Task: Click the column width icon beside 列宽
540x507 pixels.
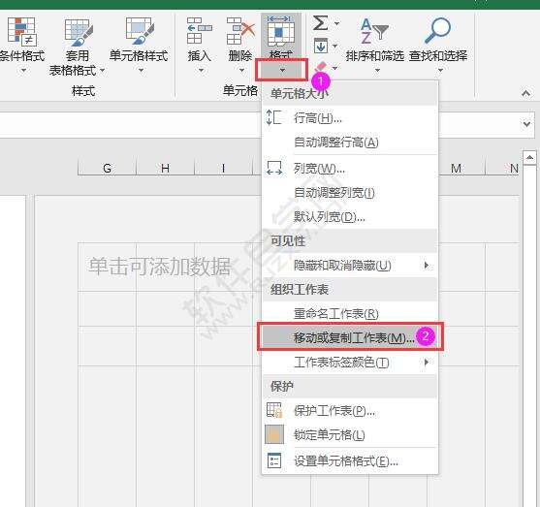Action: click(274, 169)
